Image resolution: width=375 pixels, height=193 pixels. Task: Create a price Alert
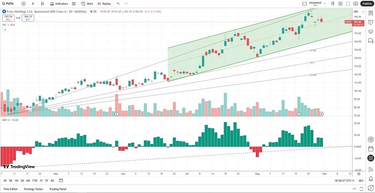pyautogui.click(x=87, y=4)
